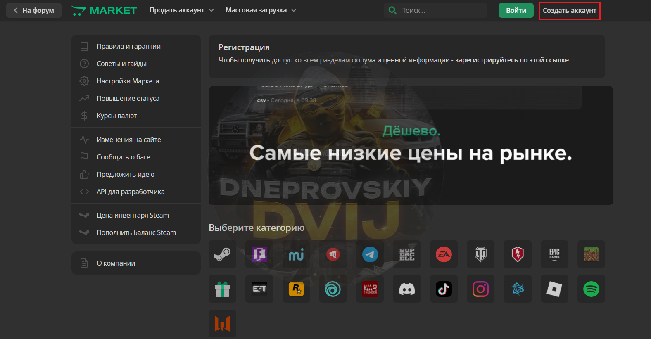
Task: Select the Telegram category
Action: pos(370,254)
